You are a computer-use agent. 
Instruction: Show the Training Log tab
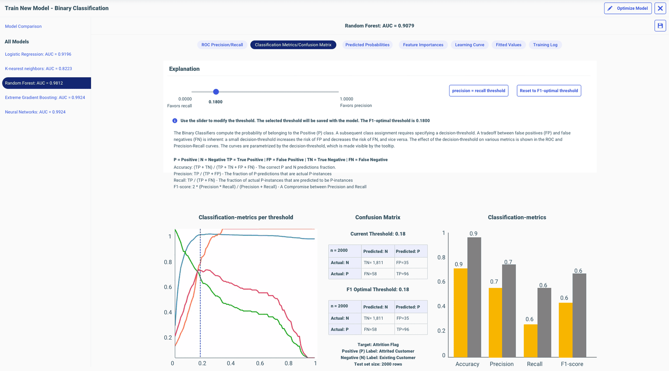[x=545, y=45]
